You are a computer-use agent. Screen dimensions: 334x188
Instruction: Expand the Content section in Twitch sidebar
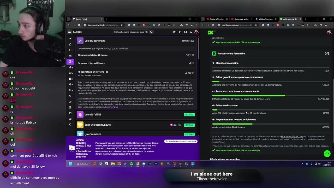[70, 73]
